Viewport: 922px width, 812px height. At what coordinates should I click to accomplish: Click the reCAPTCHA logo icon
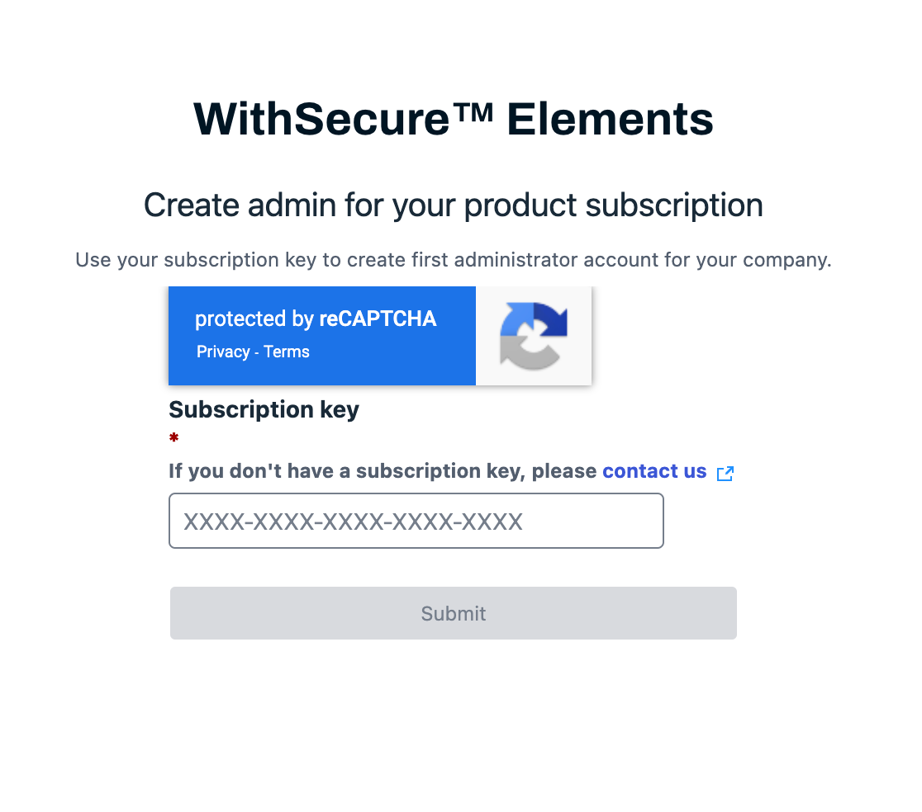tap(534, 335)
